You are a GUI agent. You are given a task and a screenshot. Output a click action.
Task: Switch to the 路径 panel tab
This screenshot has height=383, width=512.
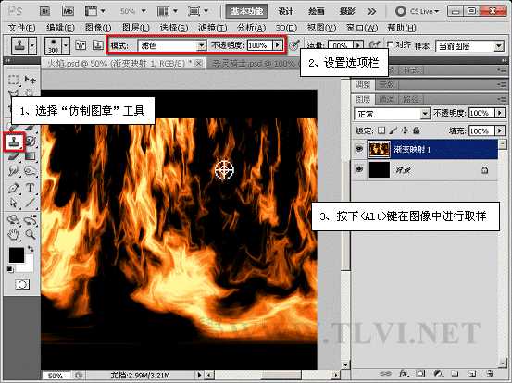point(410,99)
